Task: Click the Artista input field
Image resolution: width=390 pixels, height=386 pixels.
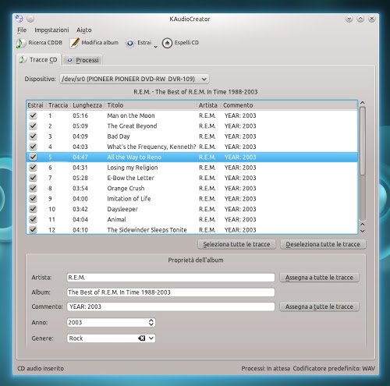Action: [171, 278]
